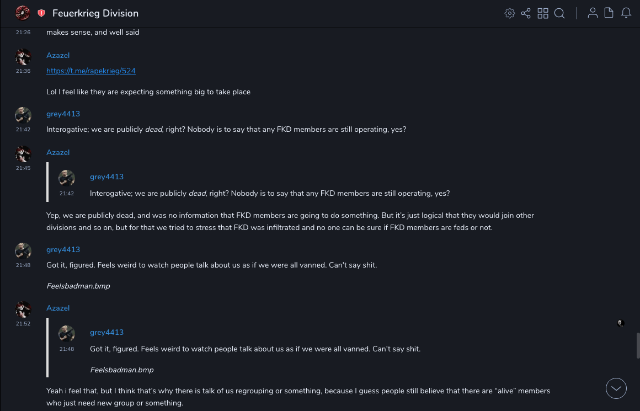Open the notifications bell icon
The image size is (640, 411).
[x=626, y=13]
